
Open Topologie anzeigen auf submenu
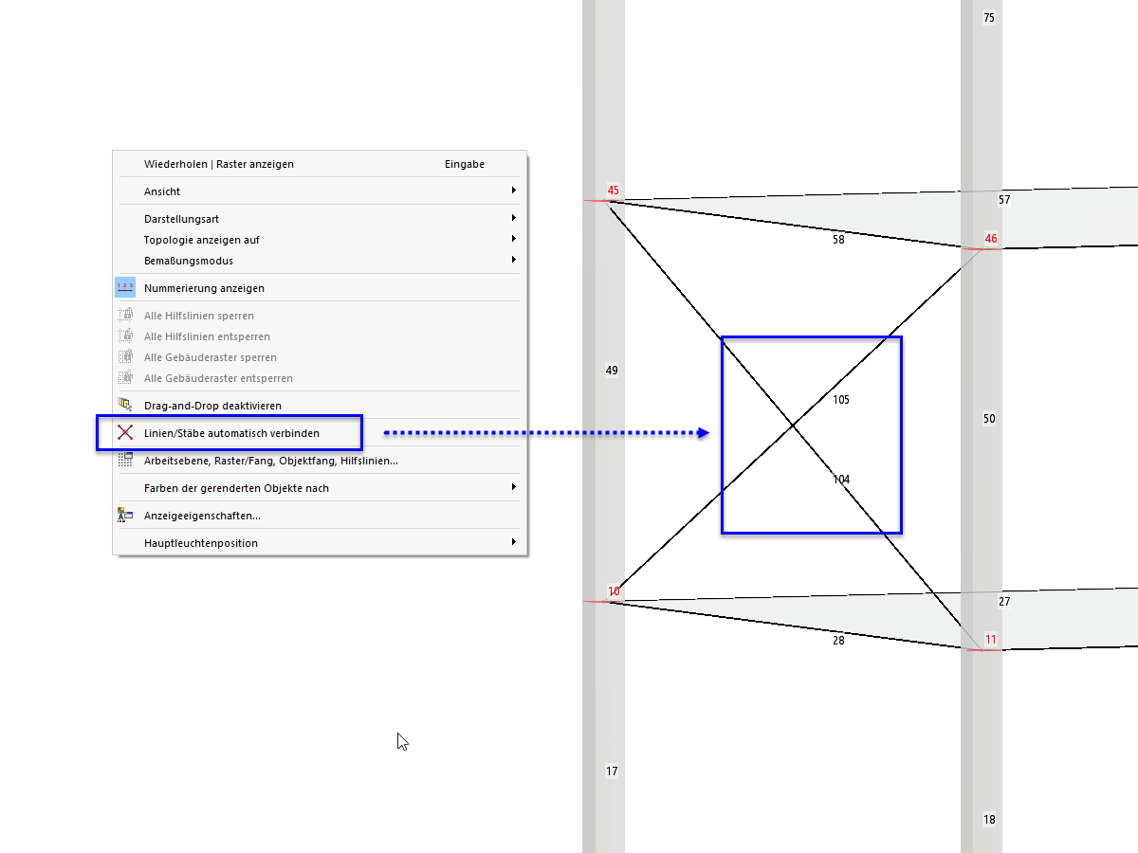tap(320, 240)
